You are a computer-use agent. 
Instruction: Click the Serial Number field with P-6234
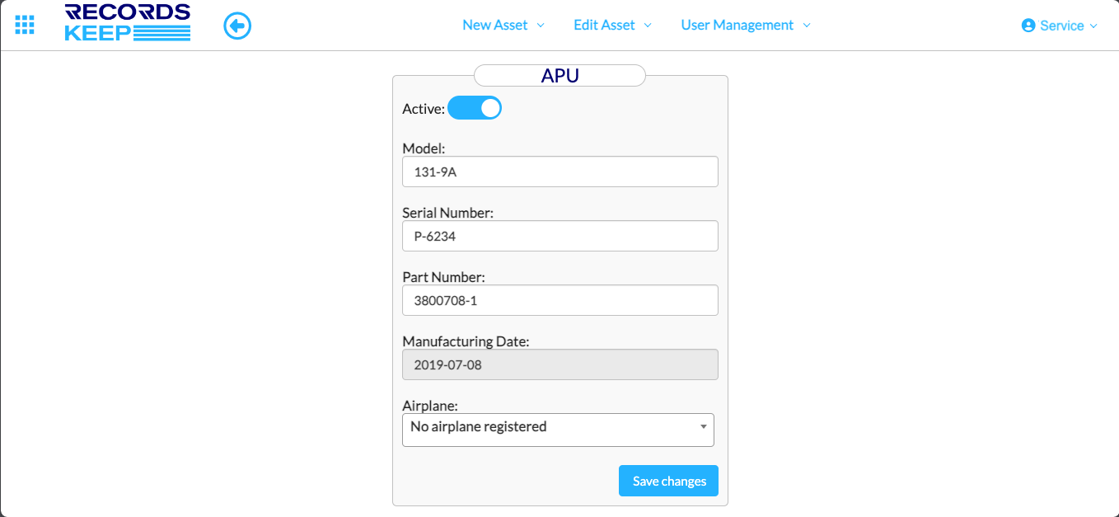pos(559,236)
